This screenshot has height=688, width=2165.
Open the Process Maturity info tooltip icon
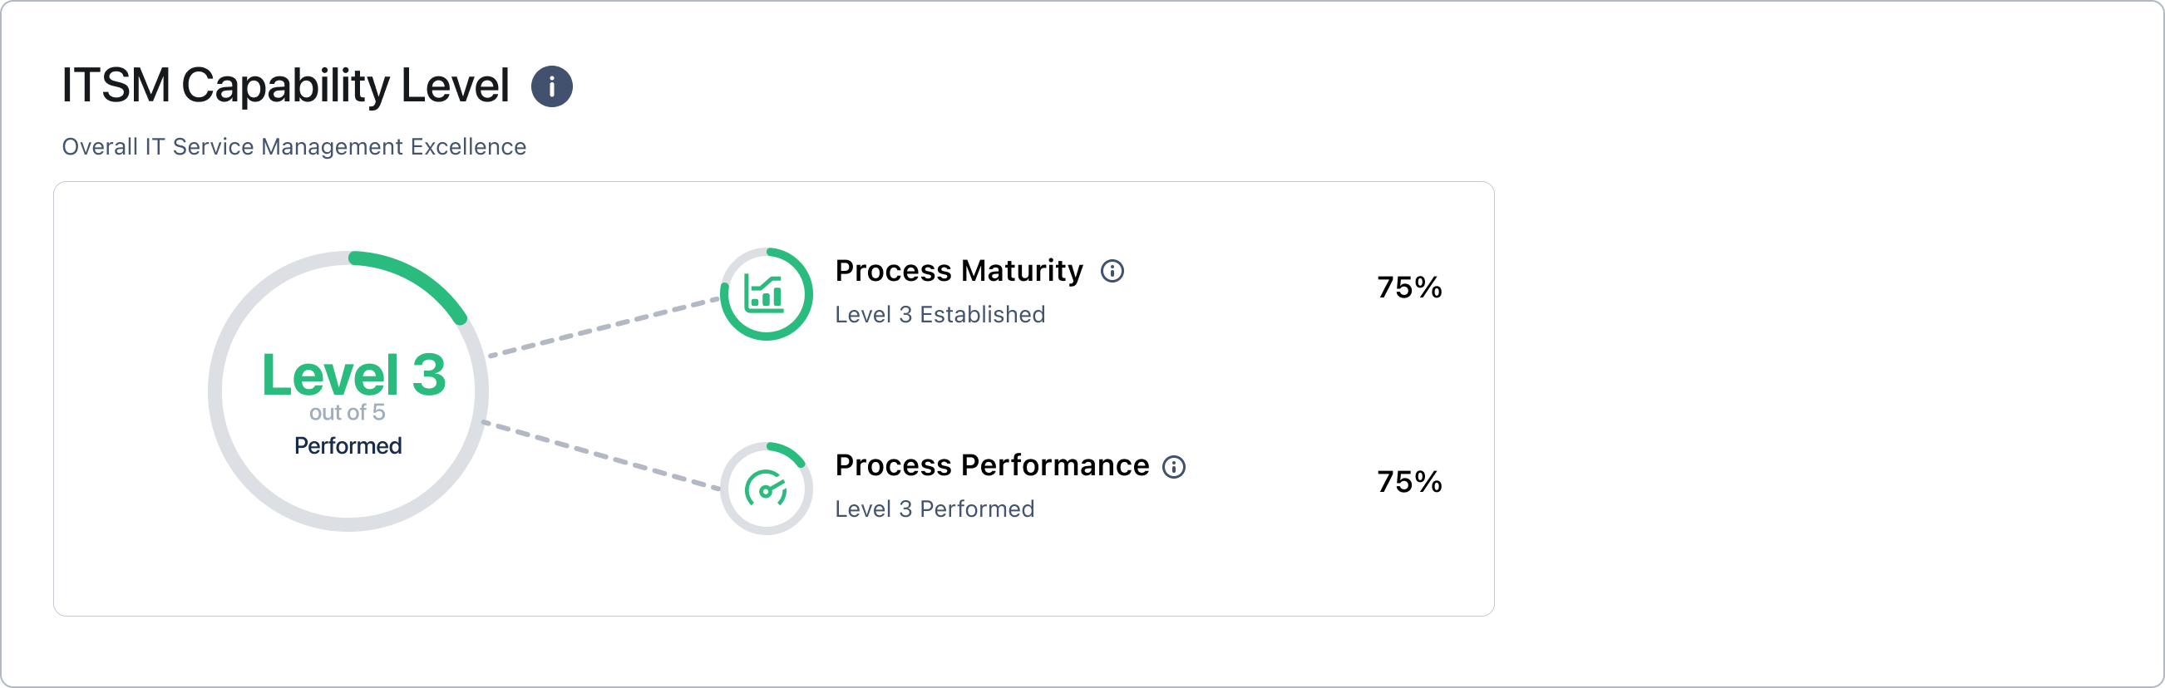click(1112, 272)
